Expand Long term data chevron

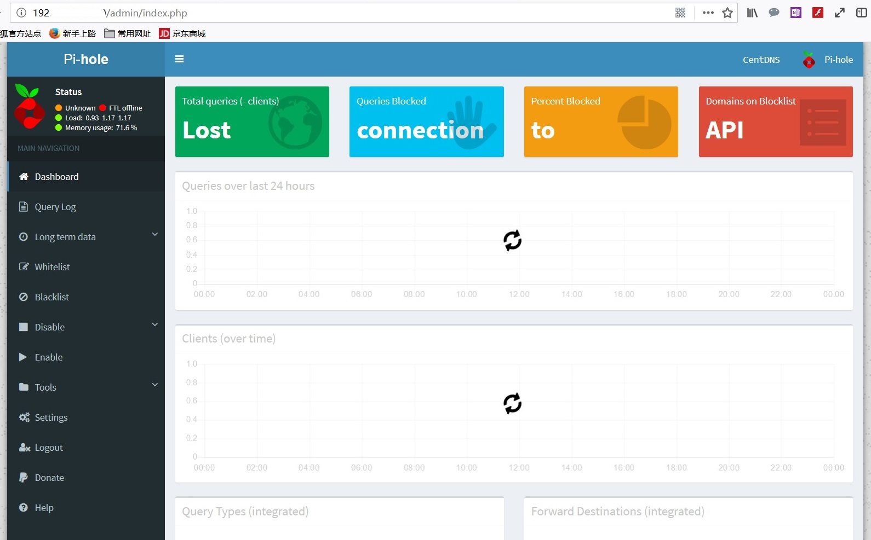pos(155,235)
